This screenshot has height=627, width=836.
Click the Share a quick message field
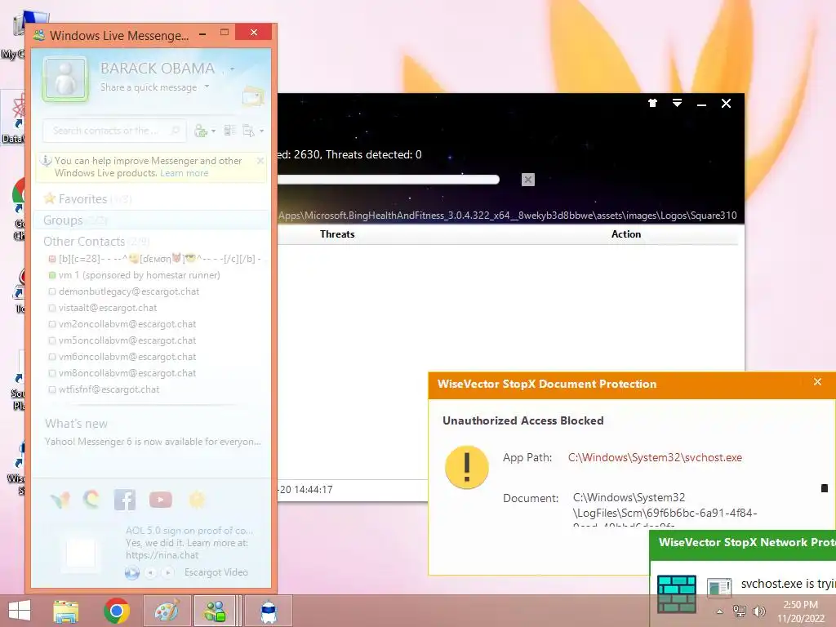(x=149, y=87)
